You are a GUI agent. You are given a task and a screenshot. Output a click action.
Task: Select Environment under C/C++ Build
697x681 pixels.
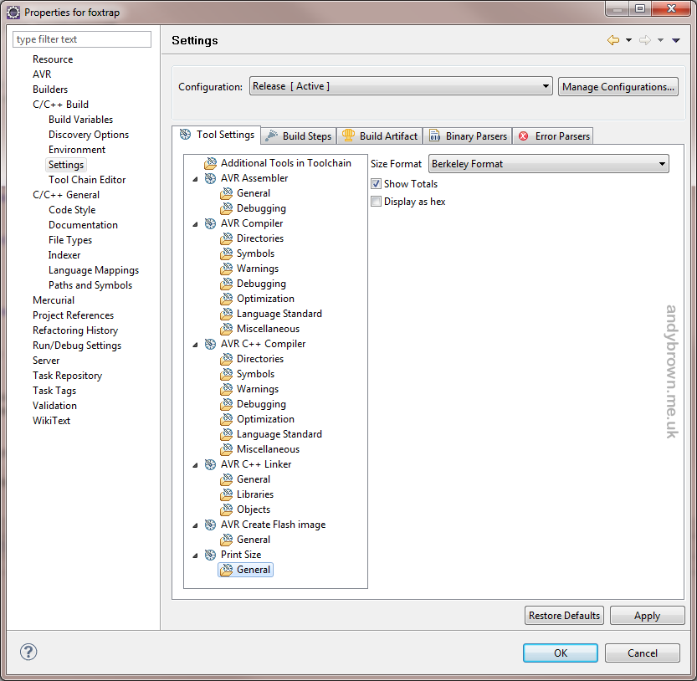coord(77,149)
